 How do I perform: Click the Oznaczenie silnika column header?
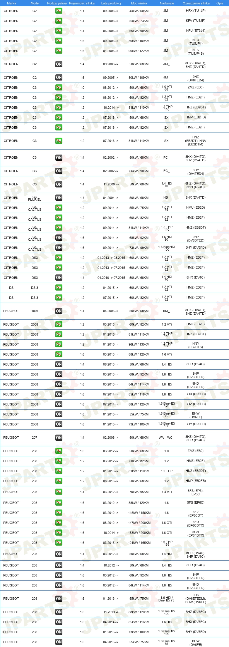(196, 3)
